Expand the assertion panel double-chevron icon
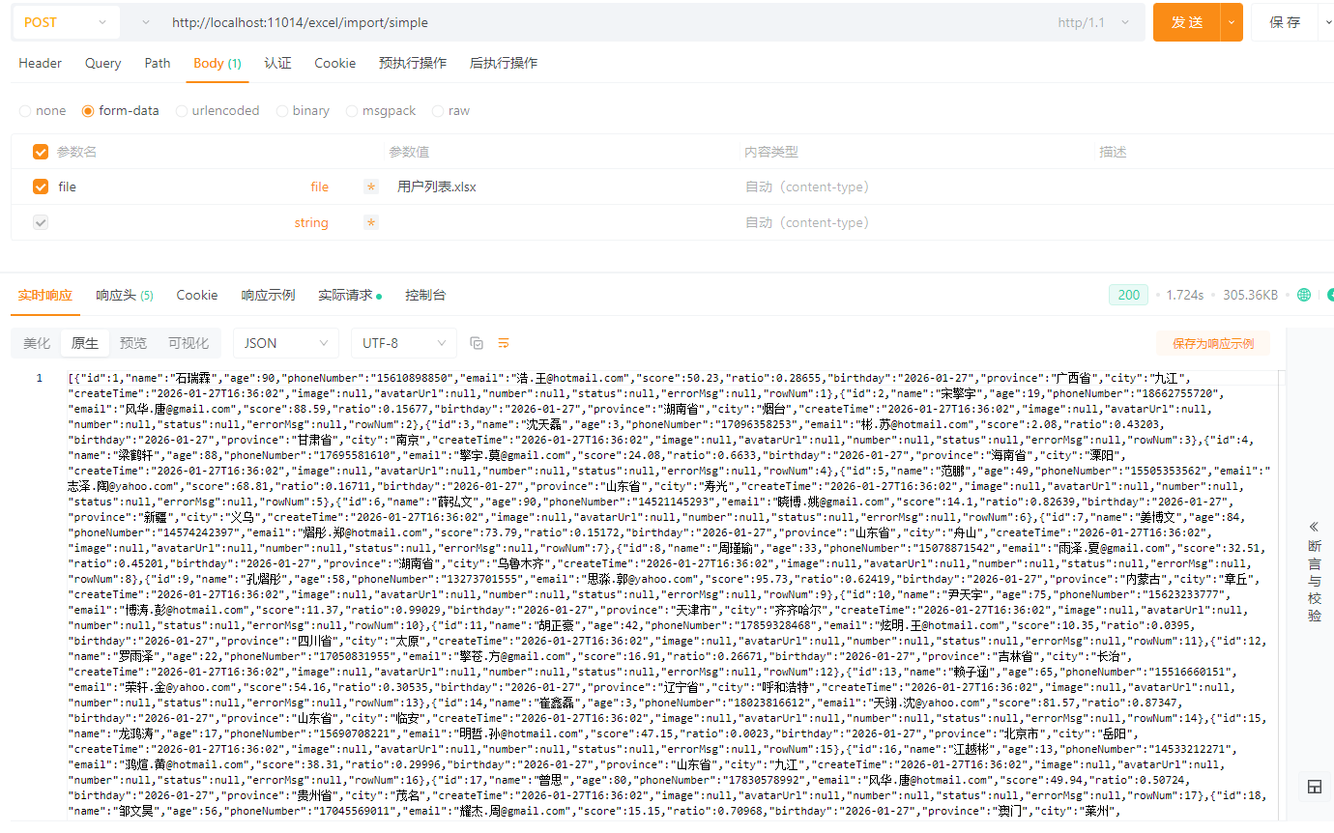Screen dimensions: 1334x833 1314,527
